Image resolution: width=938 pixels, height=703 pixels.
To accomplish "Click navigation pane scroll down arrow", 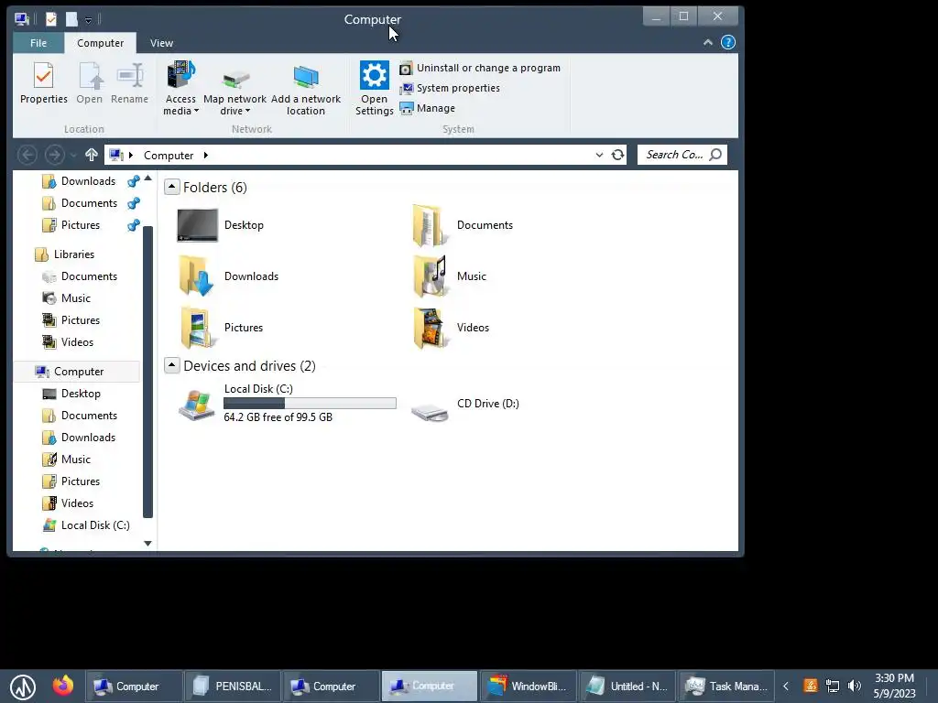I will tap(147, 544).
